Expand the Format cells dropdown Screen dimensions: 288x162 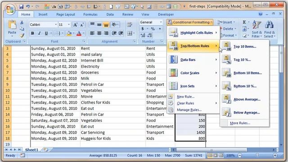236,35
